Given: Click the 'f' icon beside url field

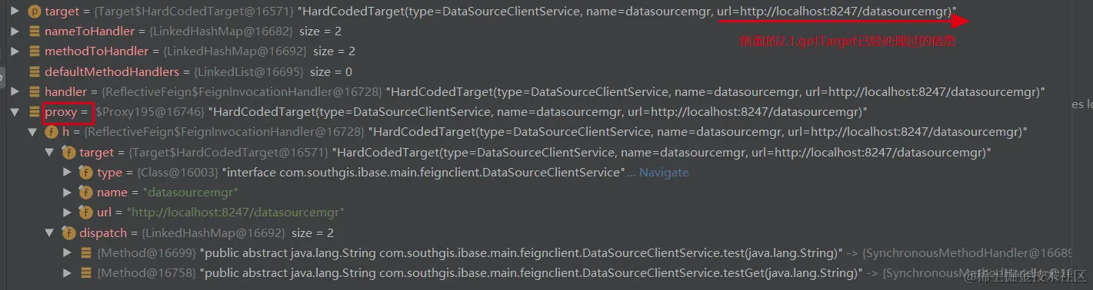Looking at the screenshot, I should point(86,212).
